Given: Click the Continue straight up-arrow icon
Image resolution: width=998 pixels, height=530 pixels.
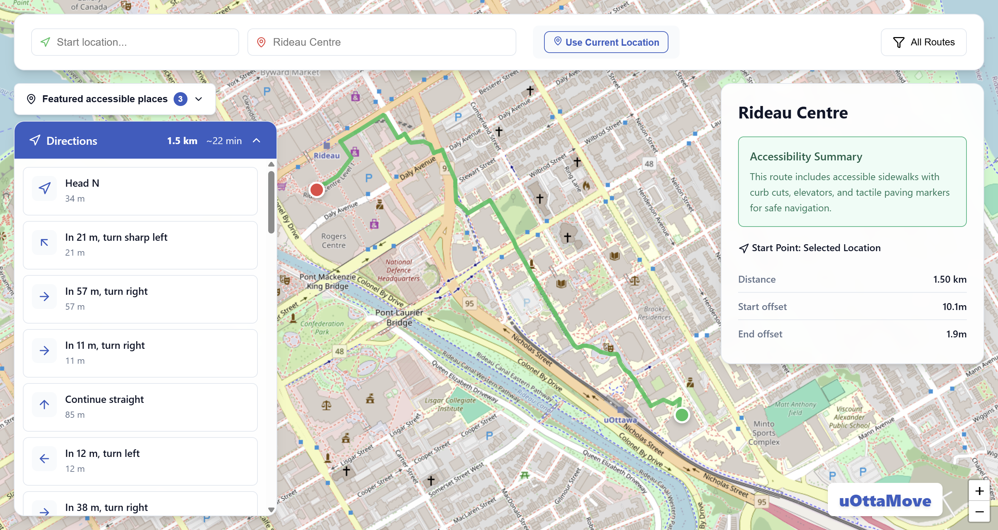Looking at the screenshot, I should (45, 405).
